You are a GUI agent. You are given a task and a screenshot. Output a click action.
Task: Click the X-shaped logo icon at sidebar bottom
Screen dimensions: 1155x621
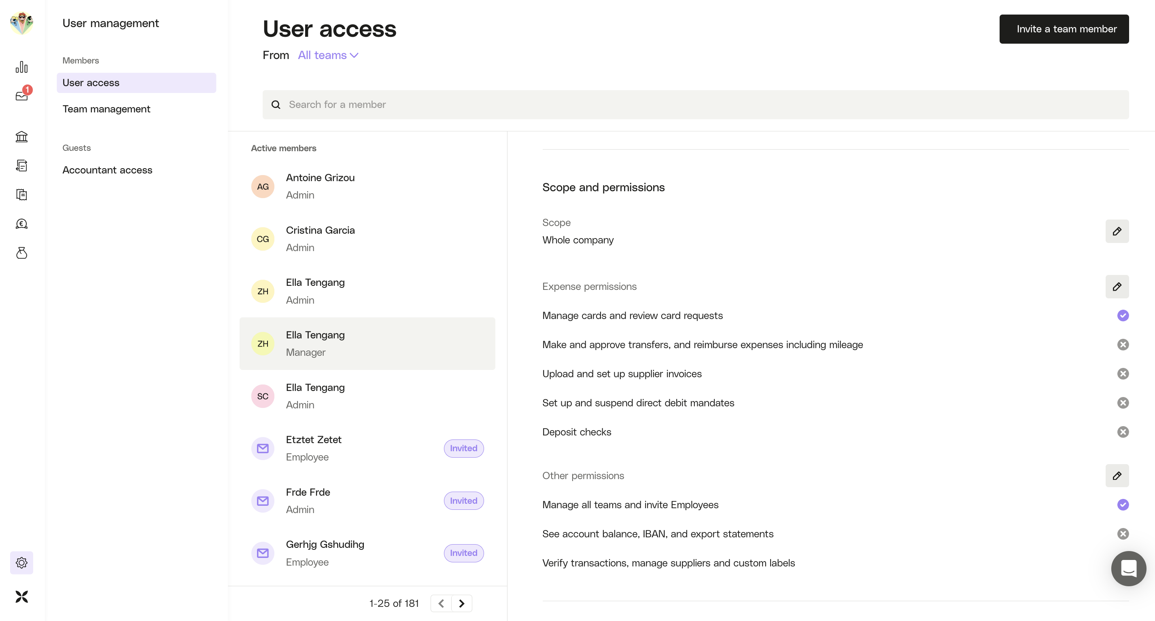(x=21, y=597)
